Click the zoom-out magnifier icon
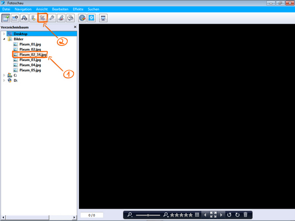Screen dimensions: 295x221 (130, 215)
